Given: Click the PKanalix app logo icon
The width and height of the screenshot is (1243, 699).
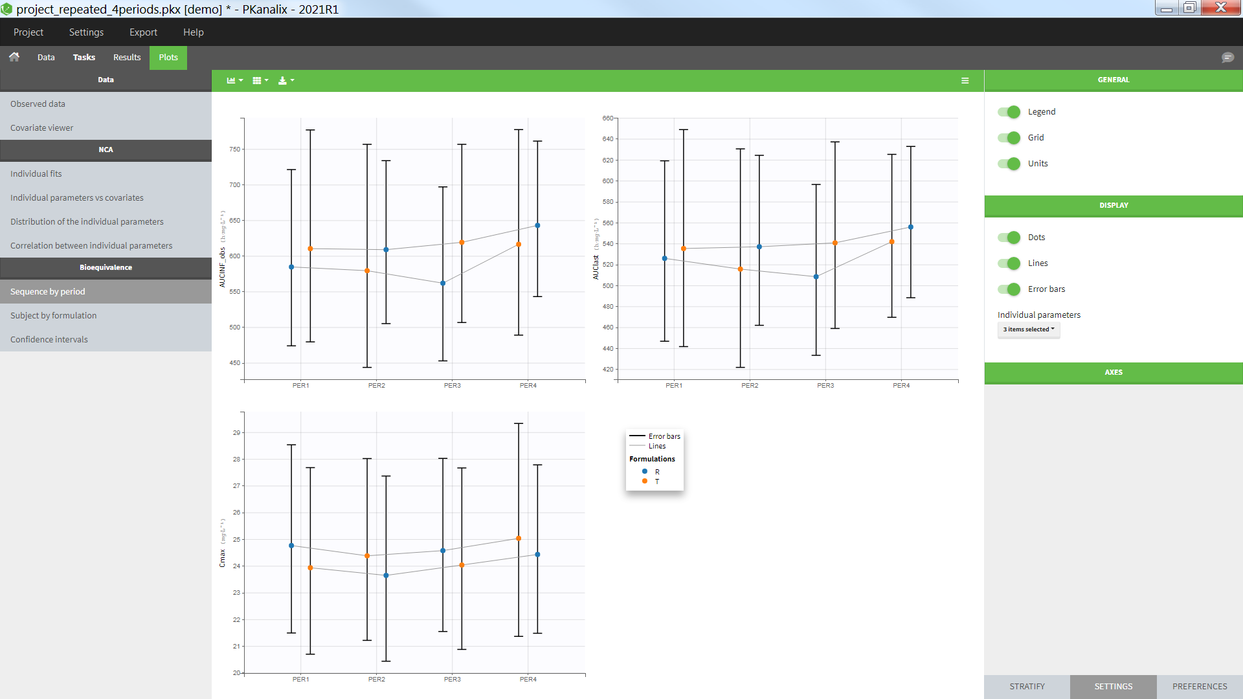Looking at the screenshot, I should point(7,9).
